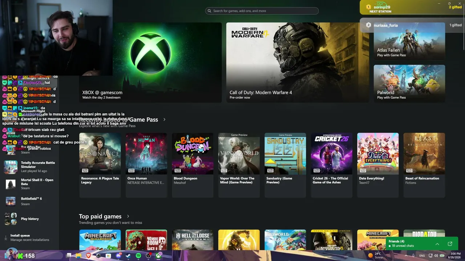The width and height of the screenshot is (465, 261).
Task: Open the Atlas Fallen tile
Action: (x=409, y=41)
